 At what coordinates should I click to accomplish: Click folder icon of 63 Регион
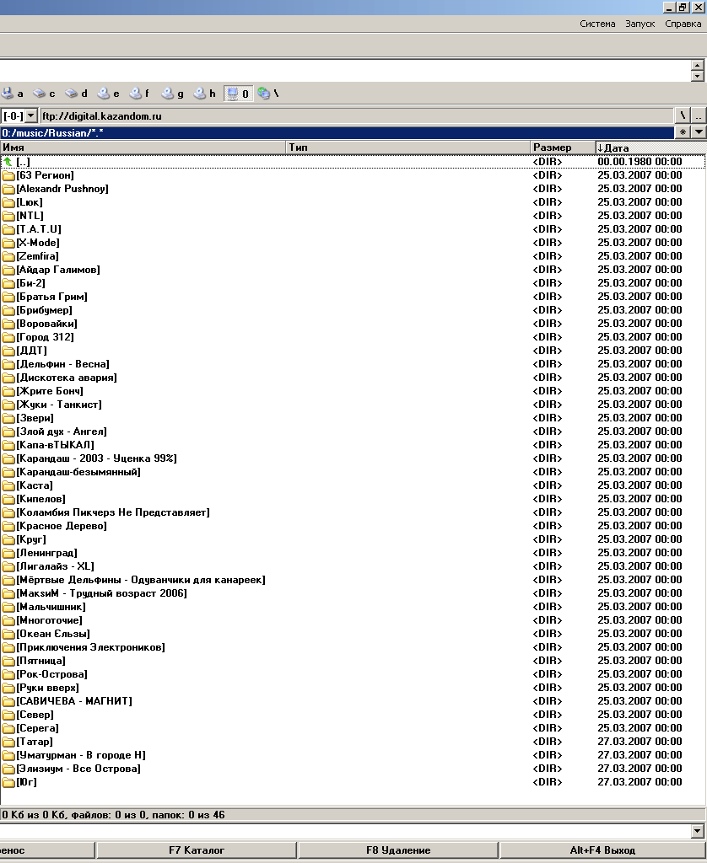[x=8, y=175]
